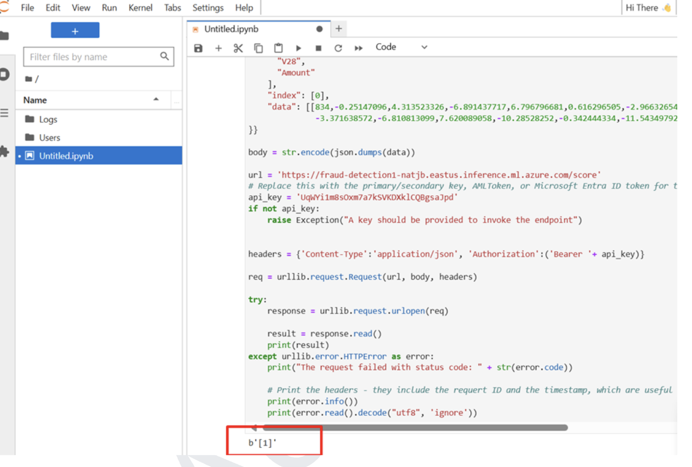Open the table of contents sidebar icon
Viewport: 692px width, 467px height.
point(4,113)
